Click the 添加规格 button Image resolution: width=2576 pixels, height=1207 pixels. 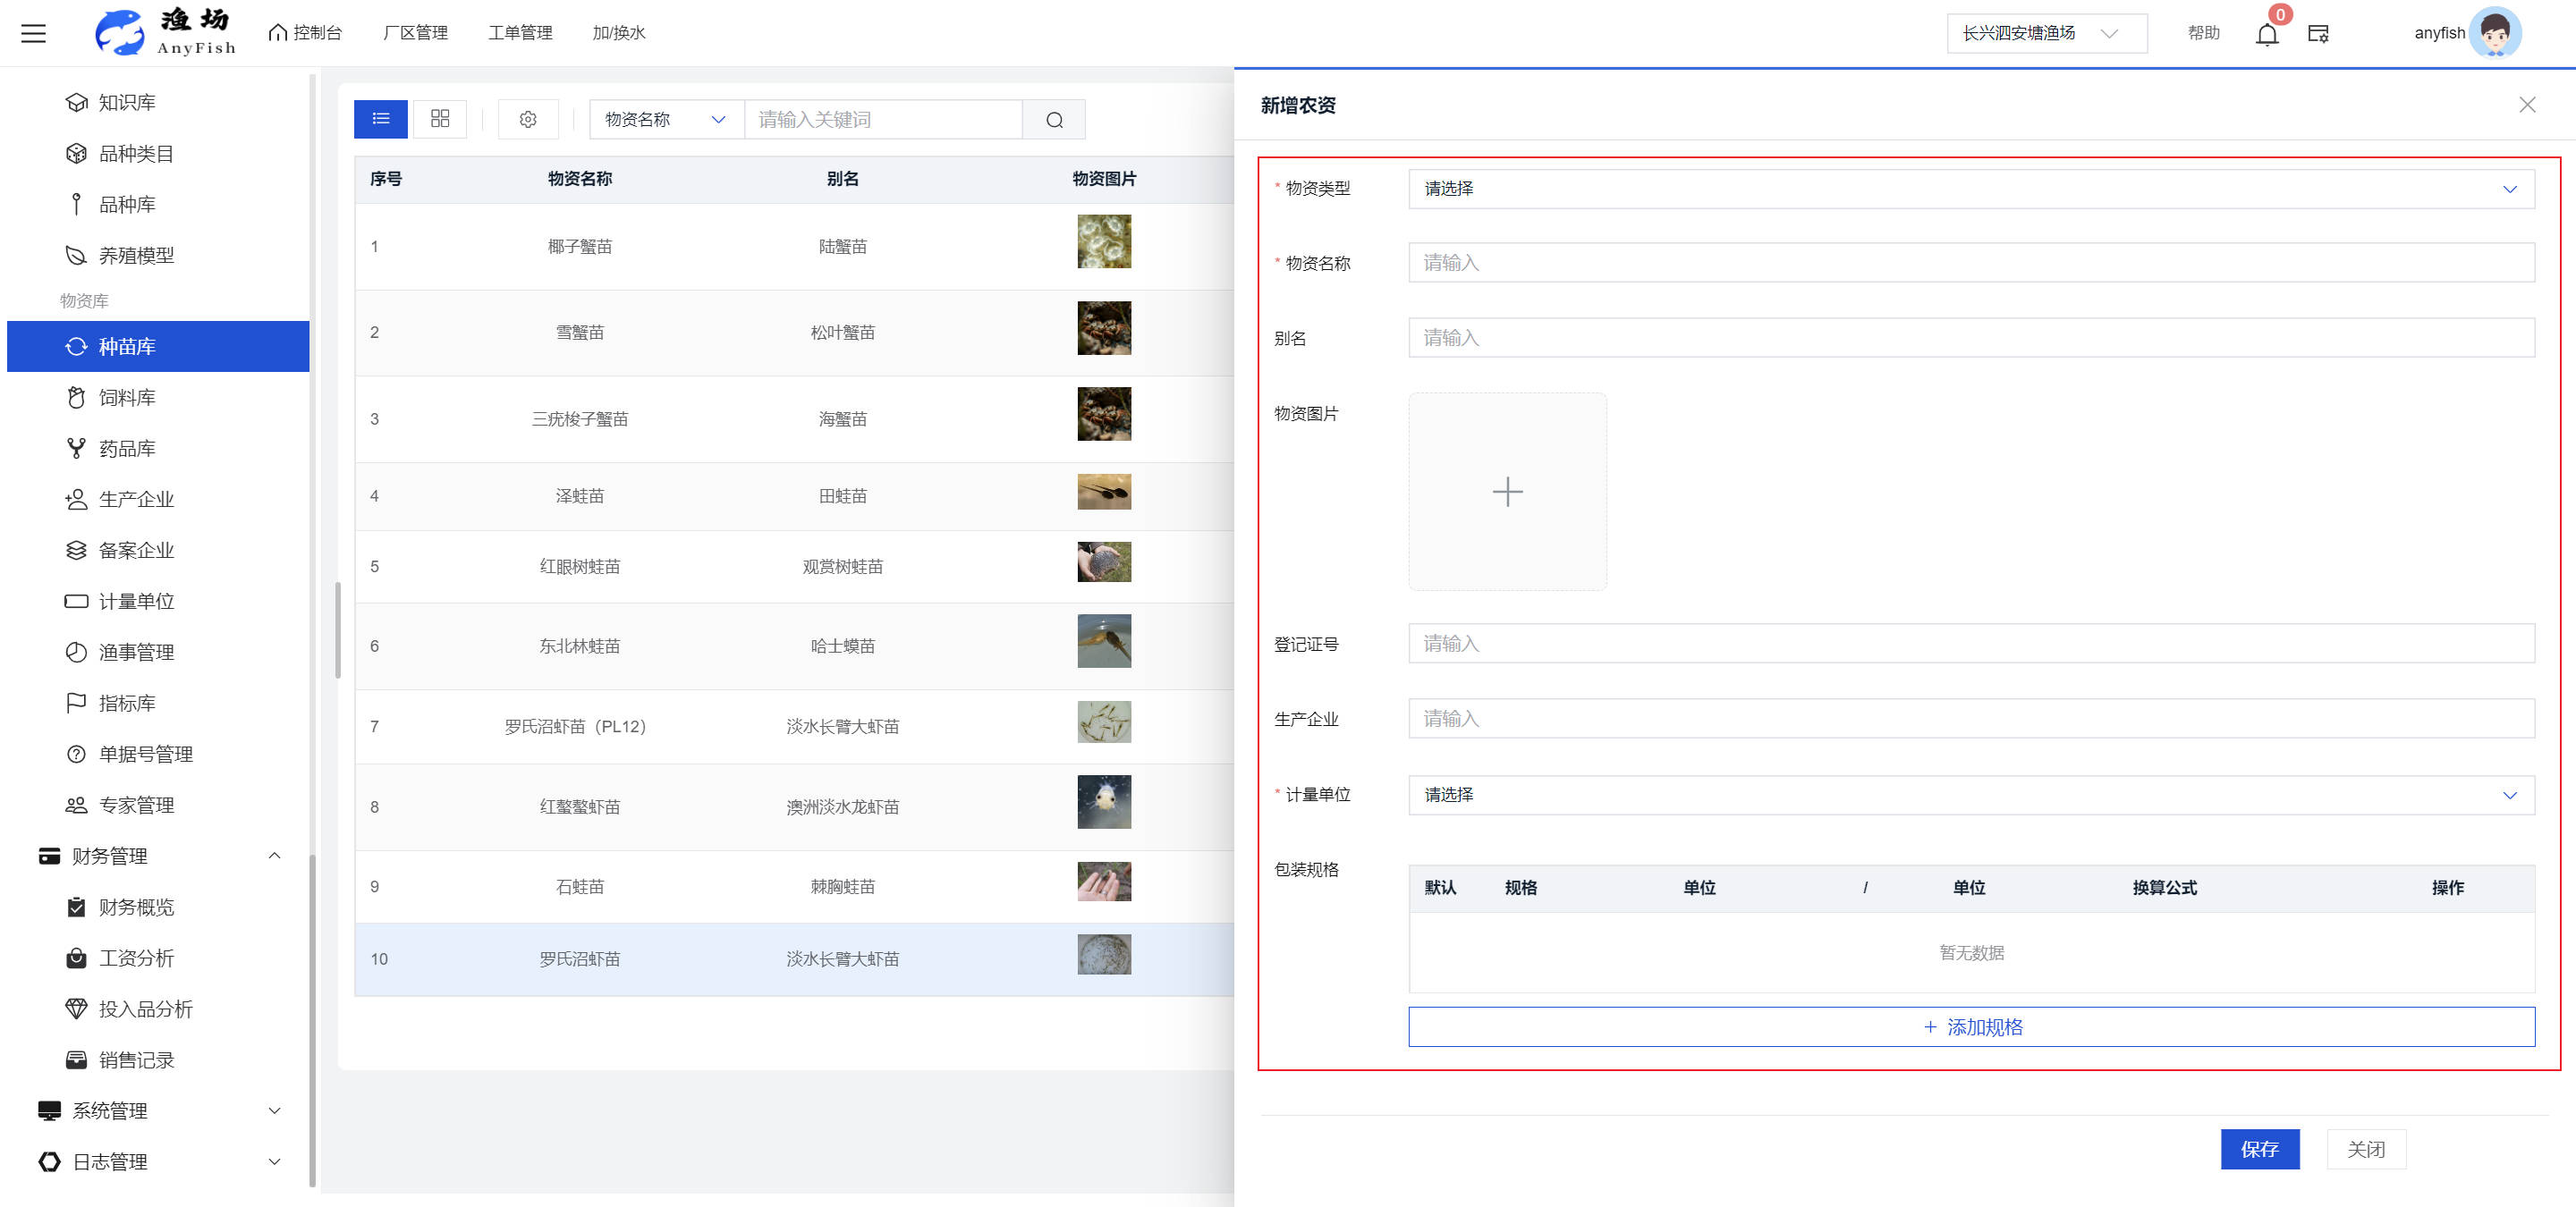tap(1971, 1027)
